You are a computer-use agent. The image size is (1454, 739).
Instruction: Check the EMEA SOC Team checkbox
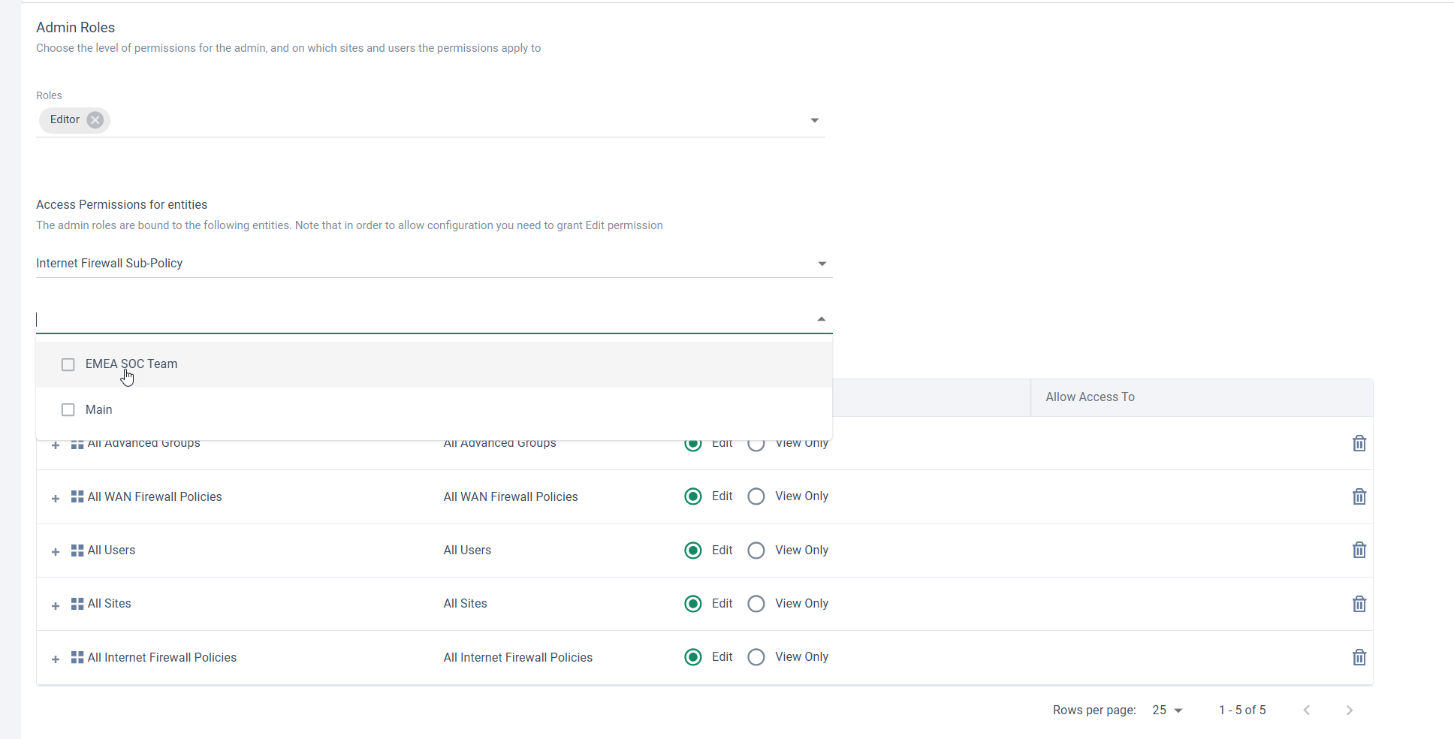[68, 364]
